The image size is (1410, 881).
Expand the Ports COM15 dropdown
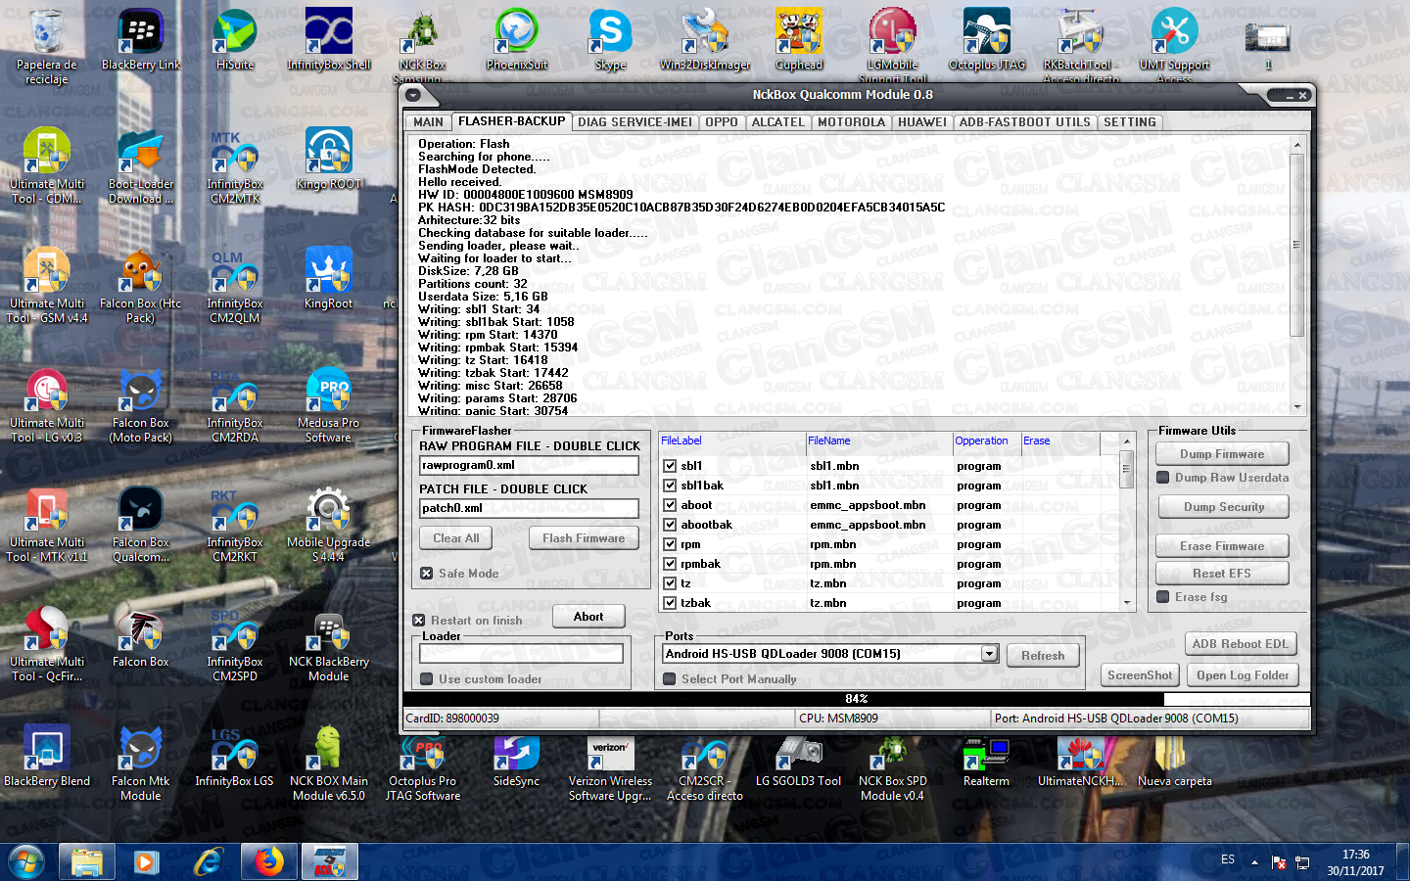point(990,654)
